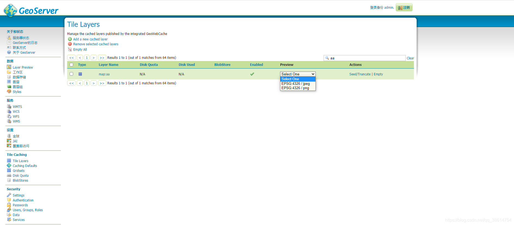Screen dimensions: 514x225
Task: Select page 1 in top pager
Action: click(x=87, y=57)
